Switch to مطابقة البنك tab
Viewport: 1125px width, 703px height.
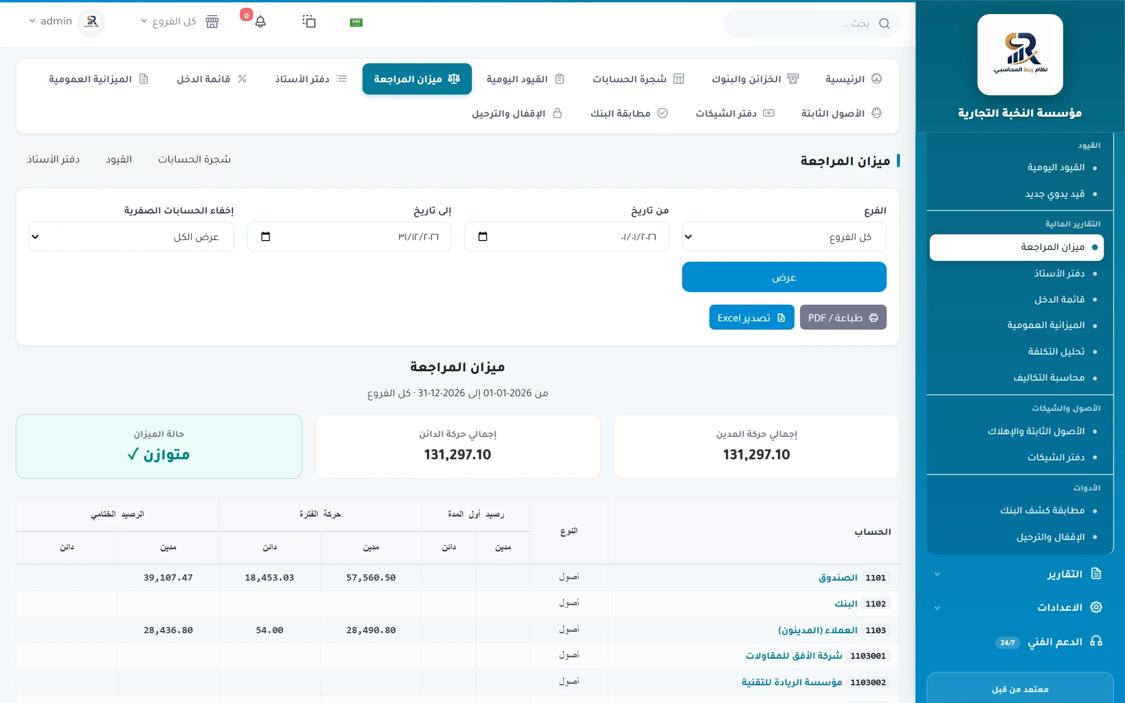pos(629,113)
